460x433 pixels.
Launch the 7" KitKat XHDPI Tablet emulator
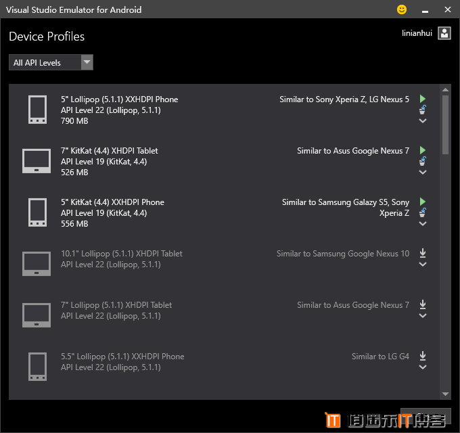[422, 150]
